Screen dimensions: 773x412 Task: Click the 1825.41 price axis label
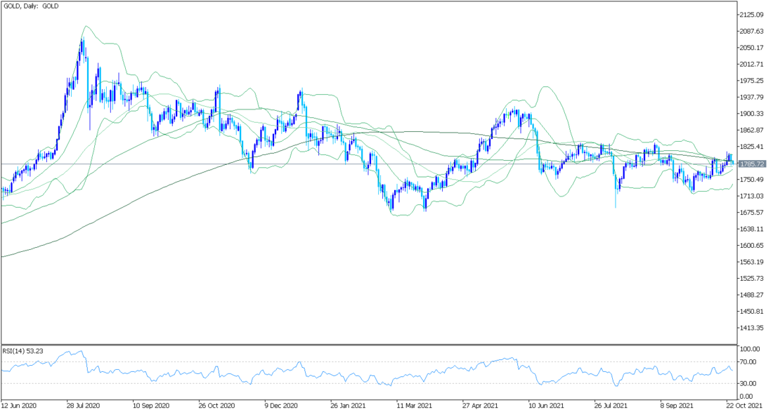(x=751, y=147)
